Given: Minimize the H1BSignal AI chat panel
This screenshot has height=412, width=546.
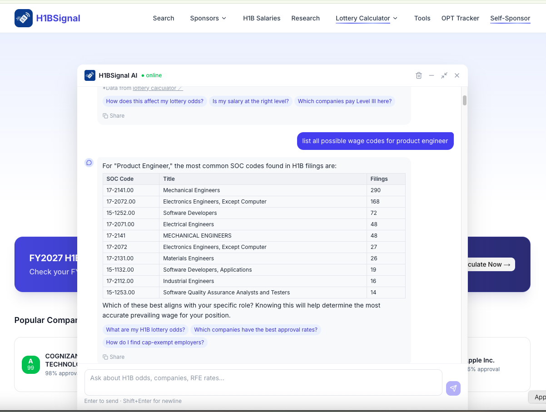Looking at the screenshot, I should [x=432, y=75].
